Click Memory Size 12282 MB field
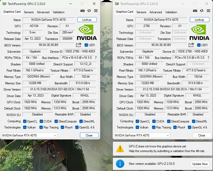 coord(147,83)
